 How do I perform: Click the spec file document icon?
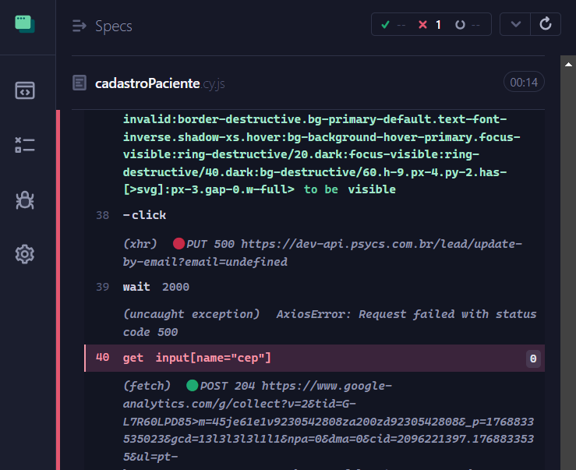[x=80, y=83]
